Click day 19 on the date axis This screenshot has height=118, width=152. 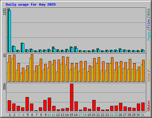pyautogui.click(x=89, y=115)
